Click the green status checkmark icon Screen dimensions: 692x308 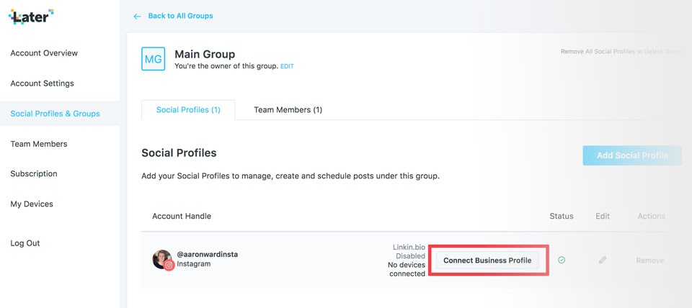click(562, 260)
